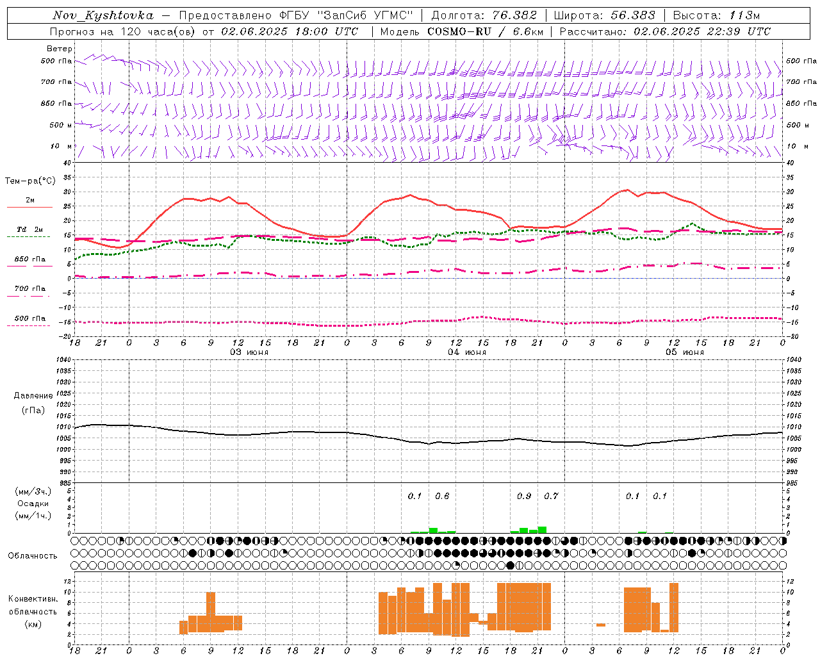This screenshot has width=820, height=656.
Task: Click the 'Облачность' cloudiness label
Action: coord(33,556)
